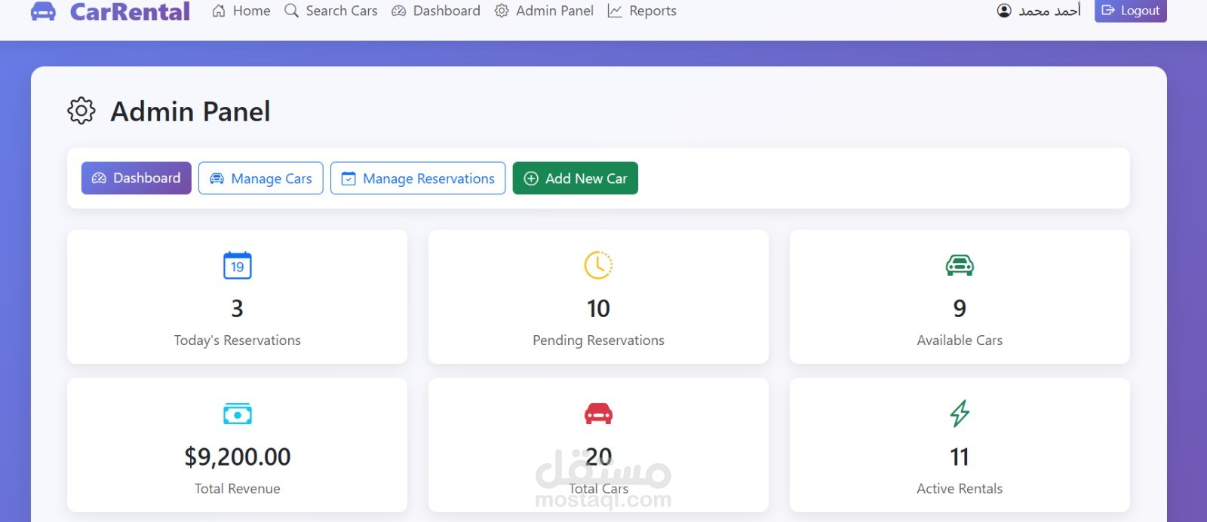
Task: Click the red car icon for Total Cars
Action: (x=598, y=414)
